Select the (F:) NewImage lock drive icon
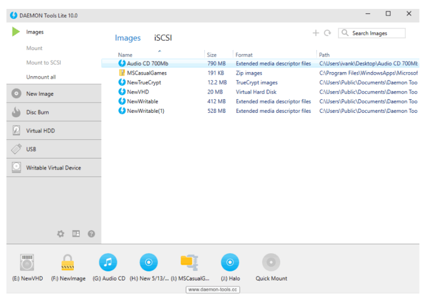The width and height of the screenshot is (428, 296). pos(67,262)
